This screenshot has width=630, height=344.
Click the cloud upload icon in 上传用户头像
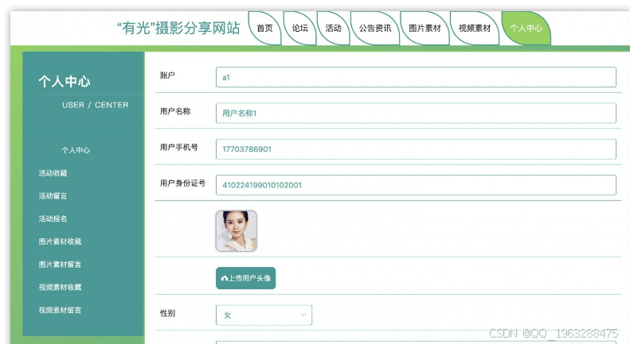(224, 278)
